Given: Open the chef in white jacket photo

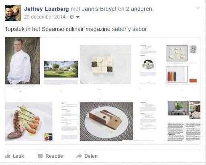Looking at the screenshot, I should tap(22, 61).
